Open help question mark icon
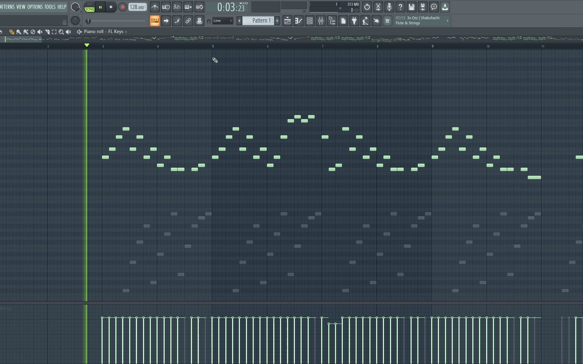This screenshot has height=364, width=583. (x=400, y=7)
